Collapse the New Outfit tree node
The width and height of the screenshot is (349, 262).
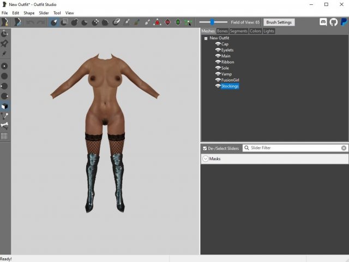click(206, 38)
